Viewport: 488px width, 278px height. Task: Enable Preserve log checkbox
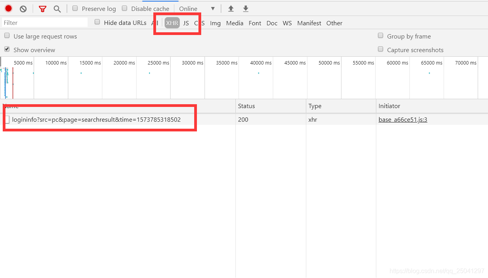(75, 8)
